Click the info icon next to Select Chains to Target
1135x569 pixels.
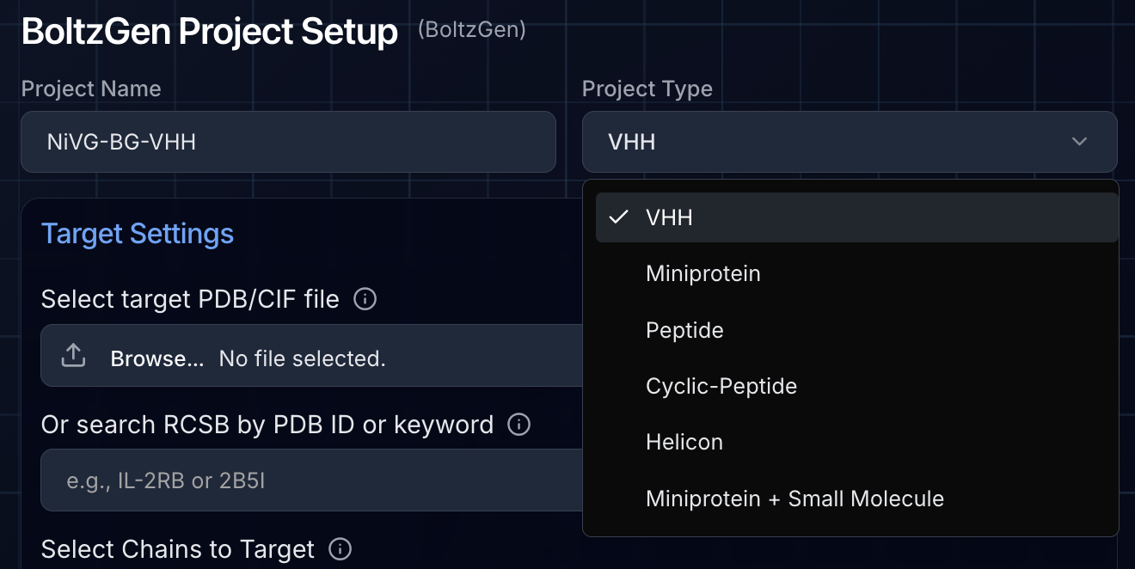[x=340, y=549]
